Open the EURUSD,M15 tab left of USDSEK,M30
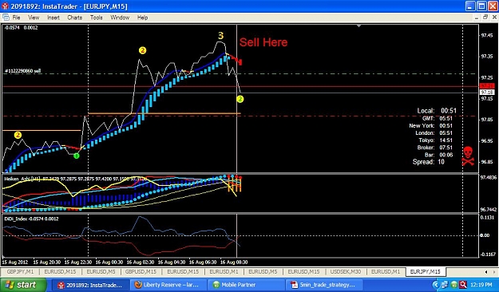Viewport: 499px width, 292px height. tap(303, 271)
